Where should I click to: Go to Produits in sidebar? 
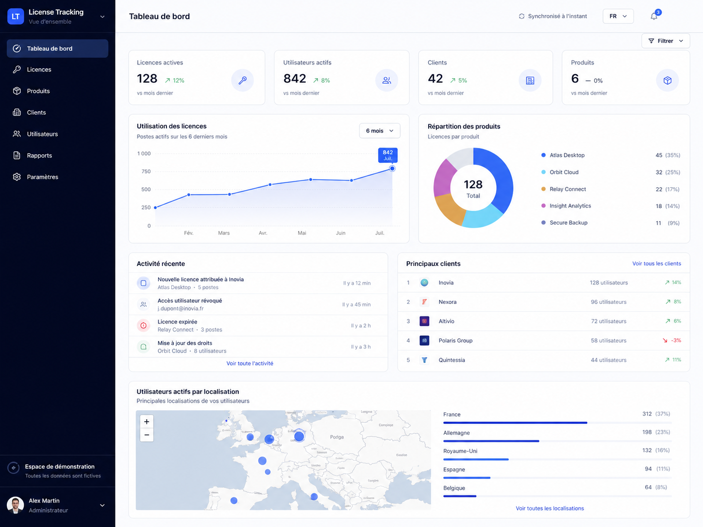pos(57,91)
